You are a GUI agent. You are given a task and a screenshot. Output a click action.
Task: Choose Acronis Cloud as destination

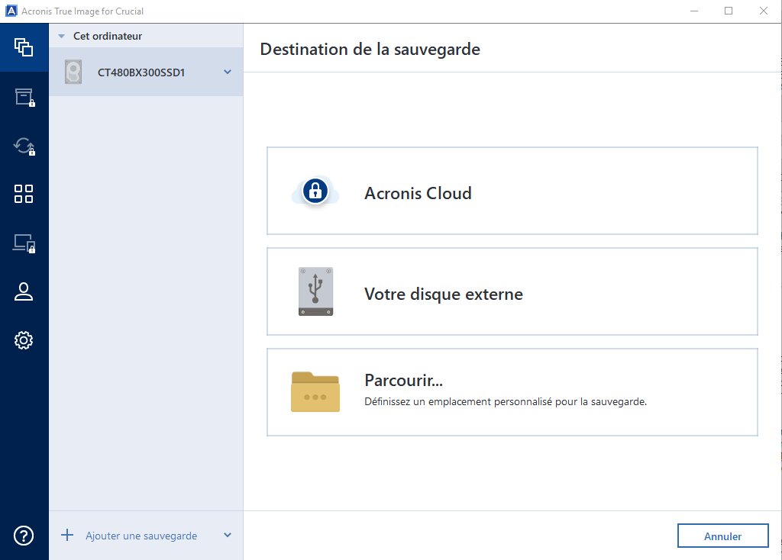click(512, 191)
